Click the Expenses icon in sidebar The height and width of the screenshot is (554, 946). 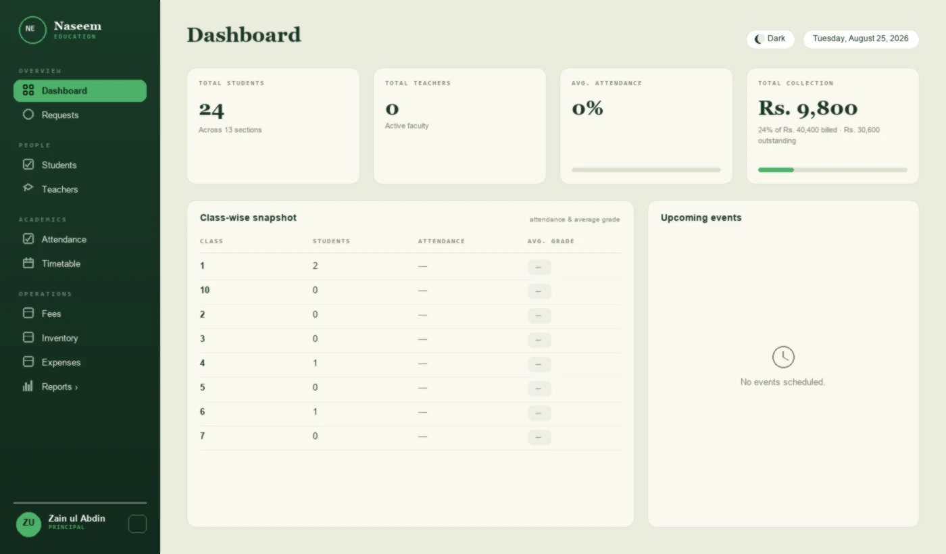(28, 361)
